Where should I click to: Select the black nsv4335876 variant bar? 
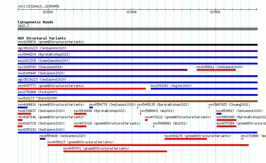click(x=137, y=45)
